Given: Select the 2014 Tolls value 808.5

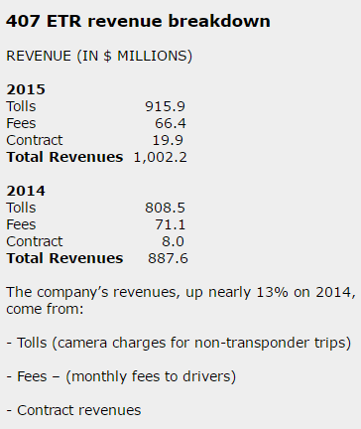Looking at the screenshot, I should pos(165,208).
